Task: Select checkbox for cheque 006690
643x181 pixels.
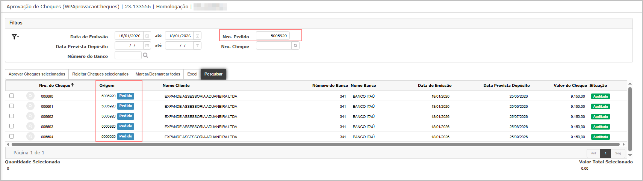Action: pos(12,96)
